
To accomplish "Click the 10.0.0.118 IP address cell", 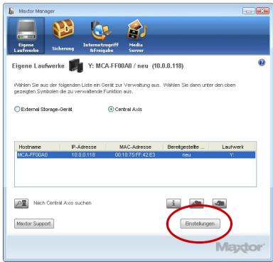I will [x=83, y=155].
